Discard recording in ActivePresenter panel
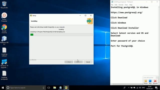The width and height of the screenshot is (160, 90). 155,82
